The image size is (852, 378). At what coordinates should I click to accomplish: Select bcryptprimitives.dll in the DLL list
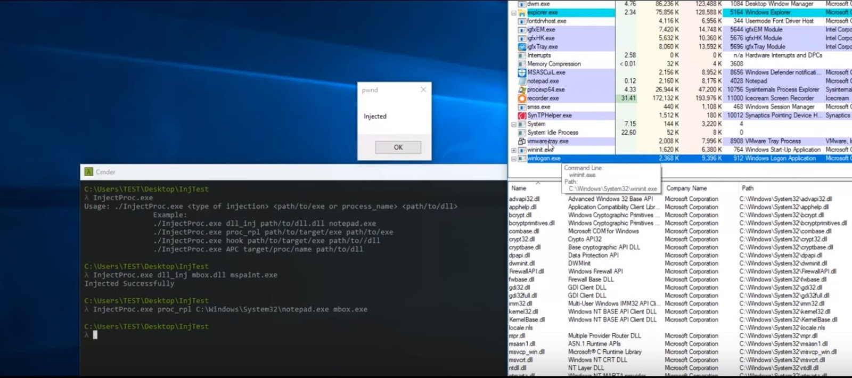pyautogui.click(x=532, y=223)
